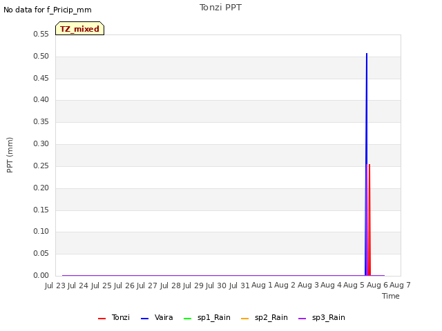Click the blue Vaira legend color marker
Viewport: 442px width, 331px height.
[x=144, y=319]
